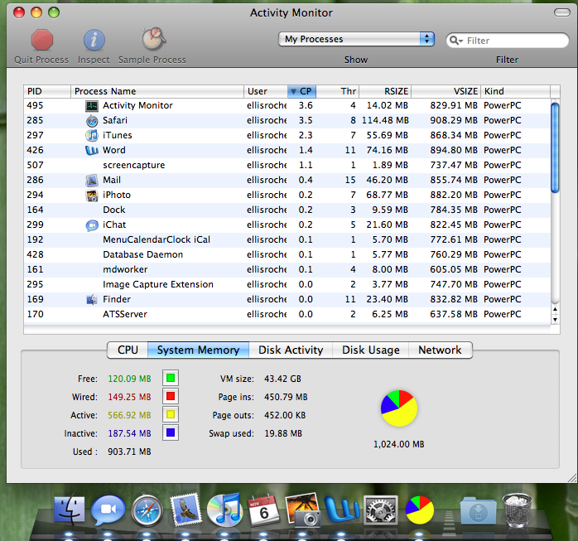Click the scrollbar up arrow in process list
This screenshot has width=578, height=541.
pyautogui.click(x=555, y=309)
